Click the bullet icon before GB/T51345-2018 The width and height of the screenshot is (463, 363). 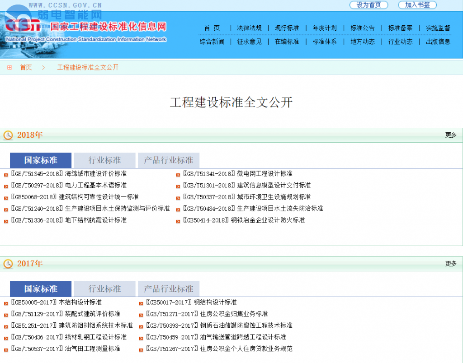pos(6,174)
